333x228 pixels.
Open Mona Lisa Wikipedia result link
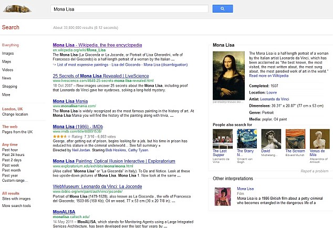(x=97, y=45)
